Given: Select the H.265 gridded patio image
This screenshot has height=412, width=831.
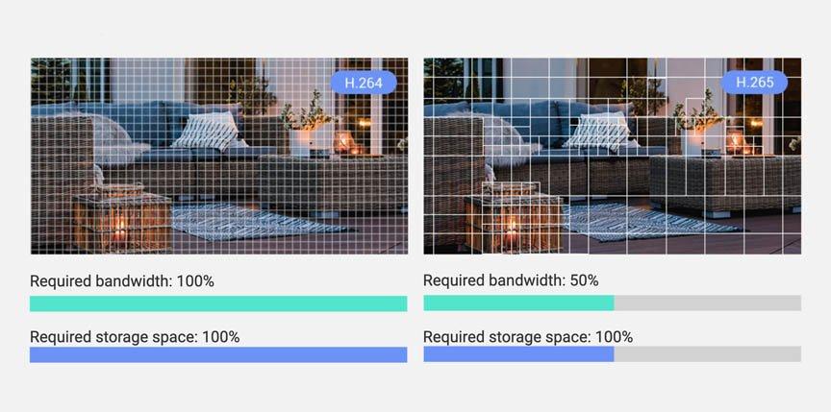Looking at the screenshot, I should 612,156.
